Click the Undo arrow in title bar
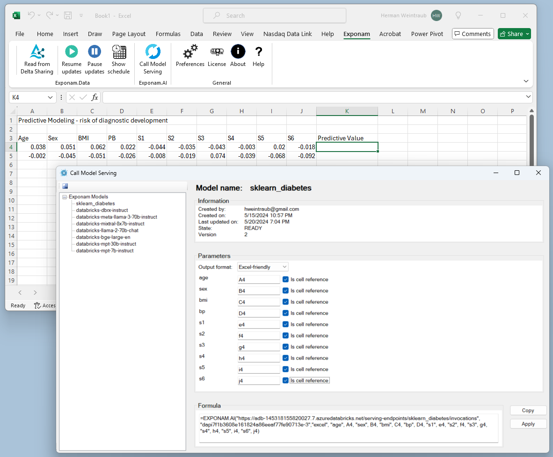 [31, 15]
